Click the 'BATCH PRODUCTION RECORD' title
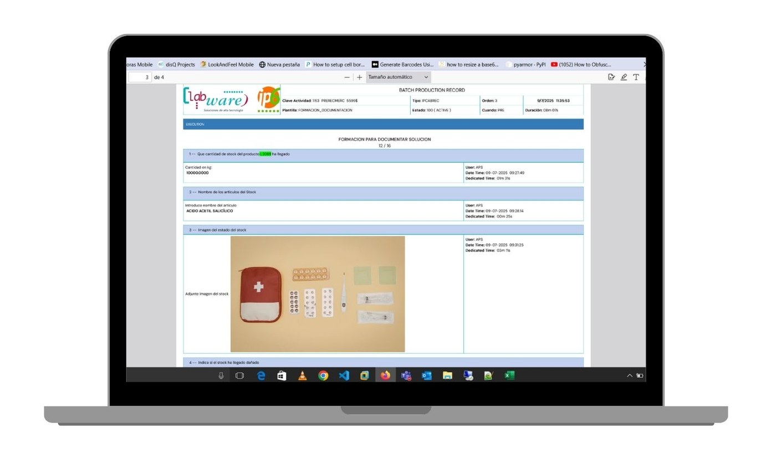The image size is (776, 459). click(x=432, y=90)
